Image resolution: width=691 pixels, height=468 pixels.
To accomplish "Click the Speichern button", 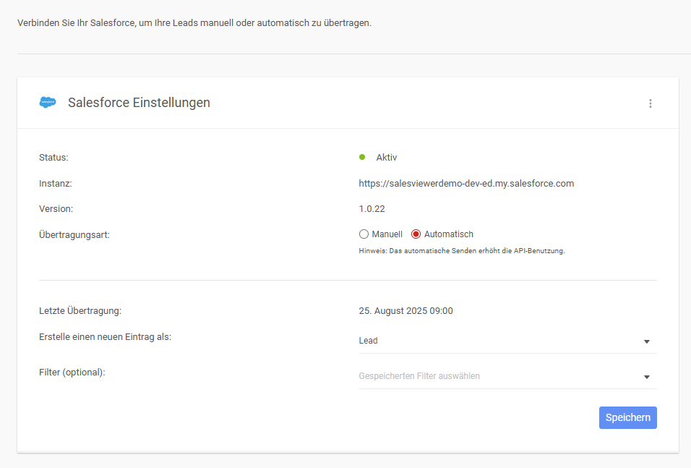I will (627, 417).
